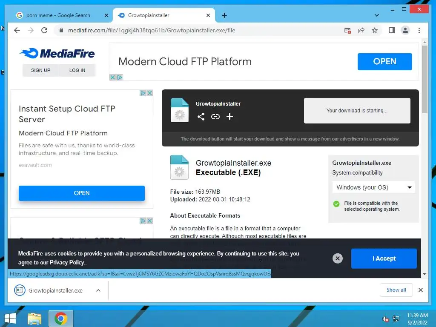Go back using the browser back arrow
436x327 pixels.
(x=17, y=30)
